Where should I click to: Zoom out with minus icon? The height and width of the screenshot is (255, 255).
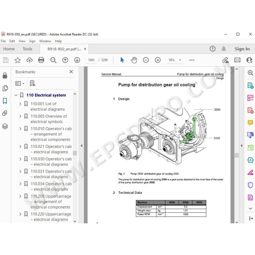(x=146, y=60)
